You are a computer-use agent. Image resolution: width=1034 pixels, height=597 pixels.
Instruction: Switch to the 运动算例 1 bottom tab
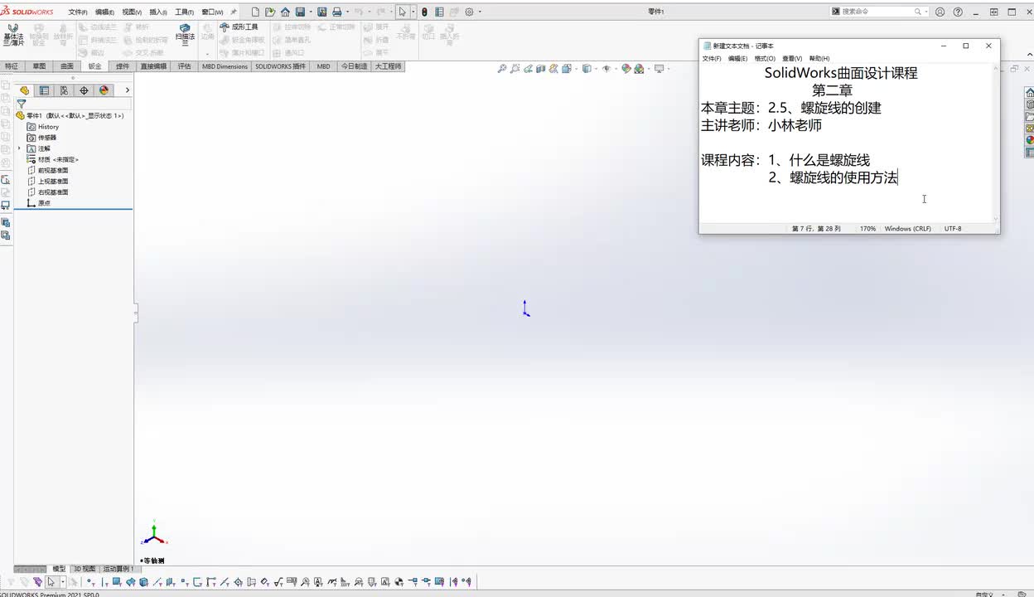(x=118, y=569)
